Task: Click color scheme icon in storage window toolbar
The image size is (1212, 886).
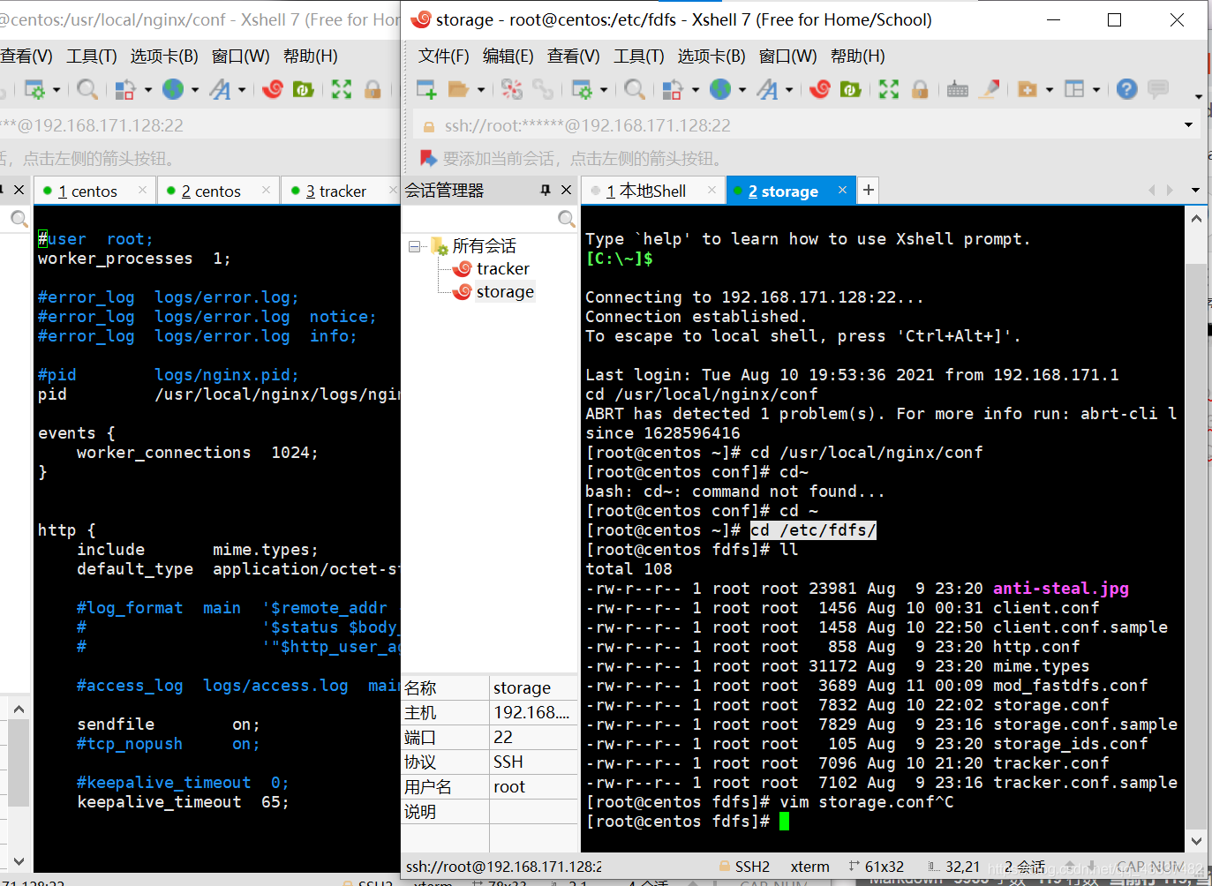Action: pos(673,89)
